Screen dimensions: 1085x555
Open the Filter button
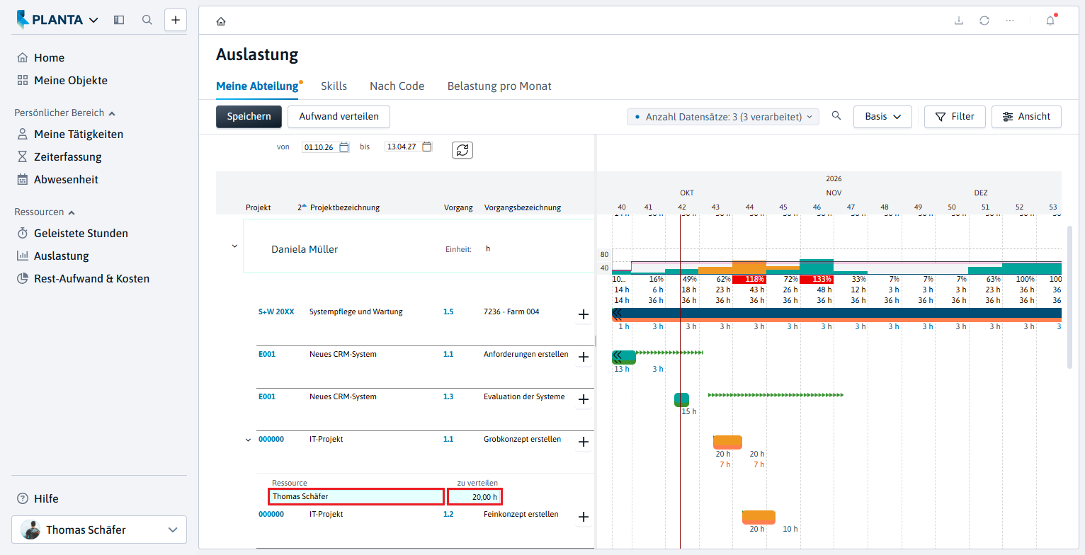955,116
